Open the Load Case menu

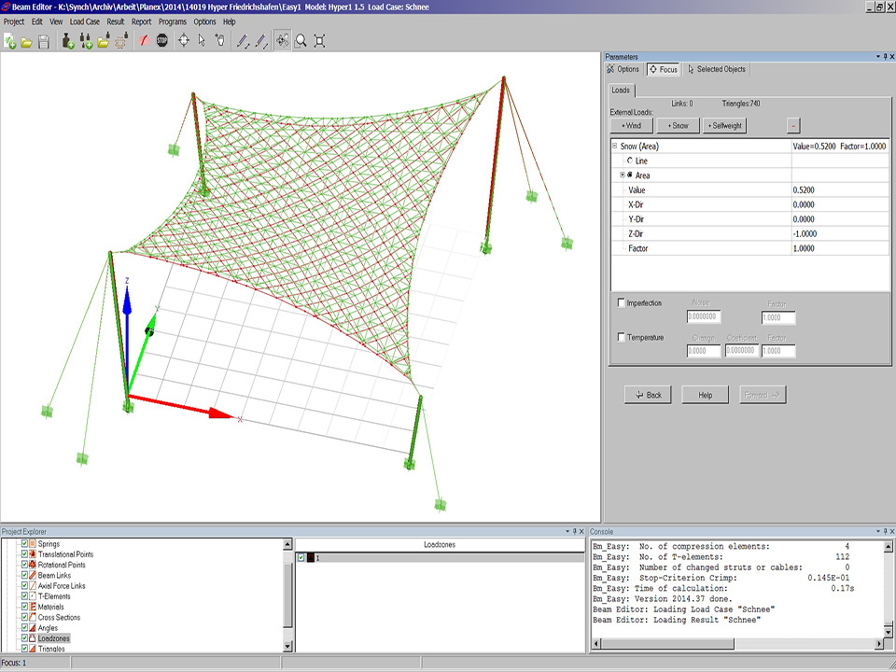(85, 21)
